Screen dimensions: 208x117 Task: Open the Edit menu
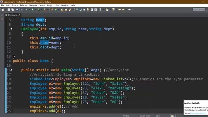[8, 5]
